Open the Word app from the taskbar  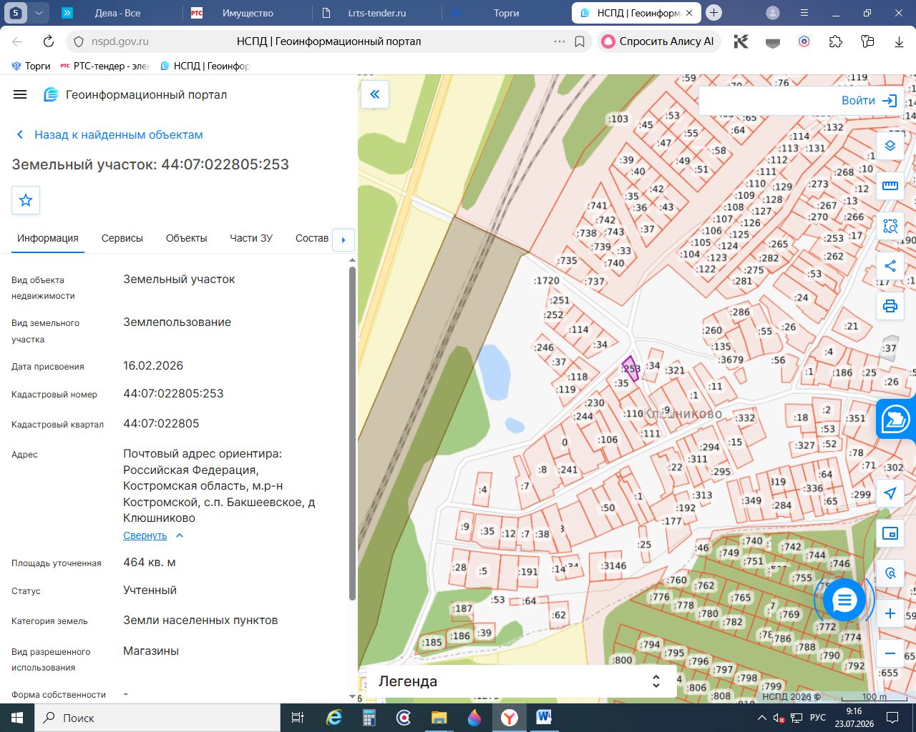click(544, 718)
